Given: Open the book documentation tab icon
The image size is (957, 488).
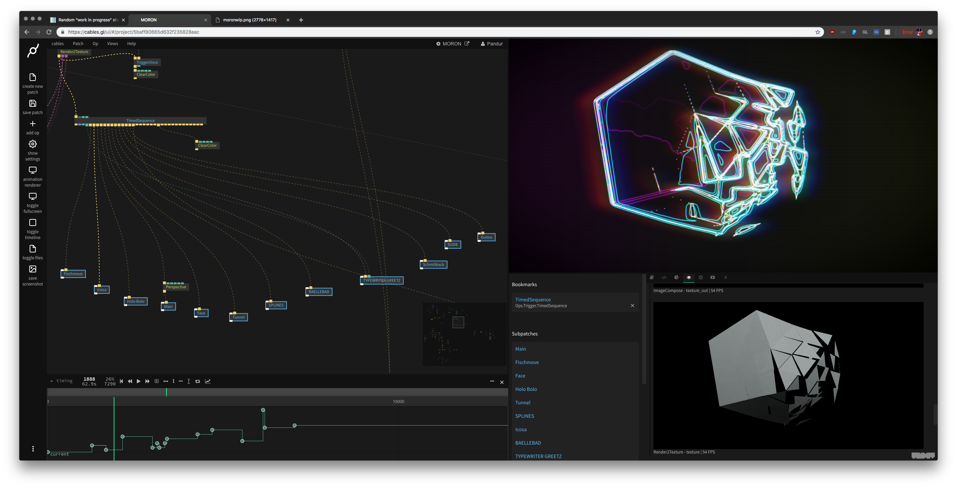Looking at the screenshot, I should (652, 278).
